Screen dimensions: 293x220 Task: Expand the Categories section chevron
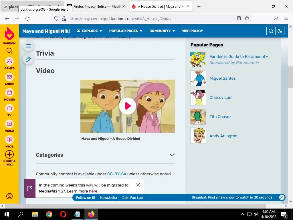[x=172, y=155]
